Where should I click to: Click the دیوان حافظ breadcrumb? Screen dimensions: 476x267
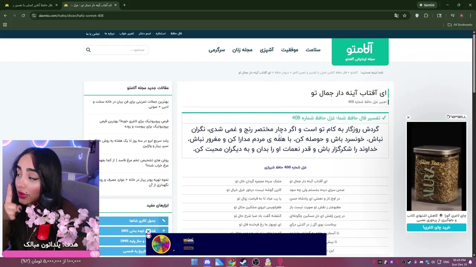[x=281, y=72]
